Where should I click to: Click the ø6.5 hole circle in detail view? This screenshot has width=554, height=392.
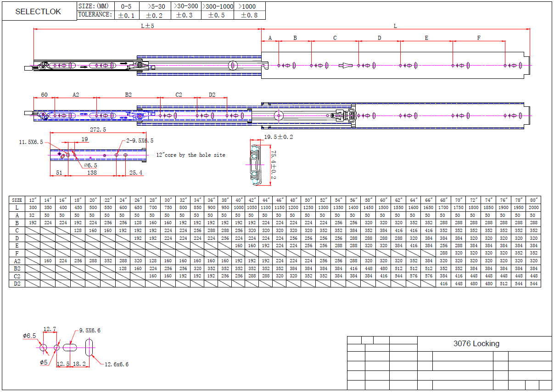click(44, 348)
